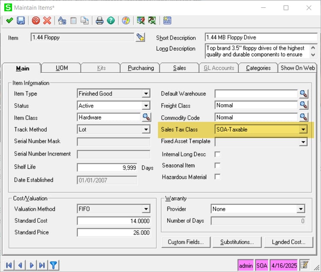
Task: Click the Standard Price input field
Action: tap(113, 233)
